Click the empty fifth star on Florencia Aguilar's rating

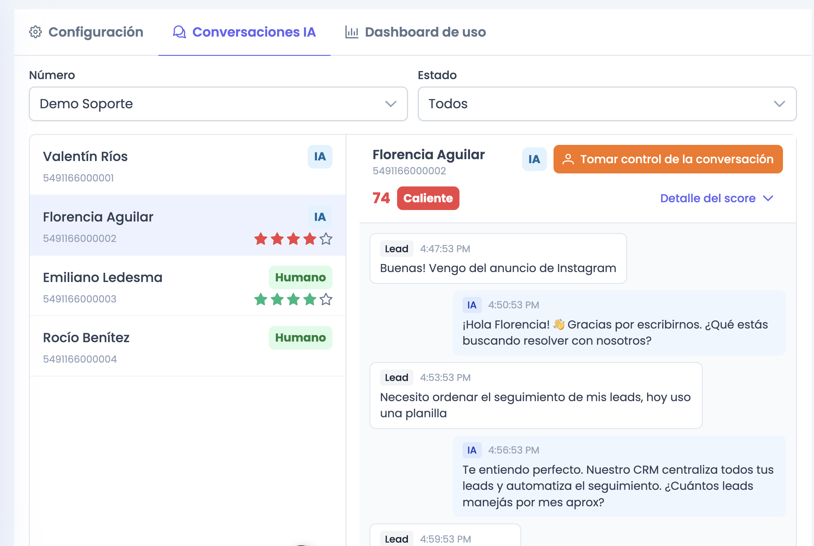point(326,239)
